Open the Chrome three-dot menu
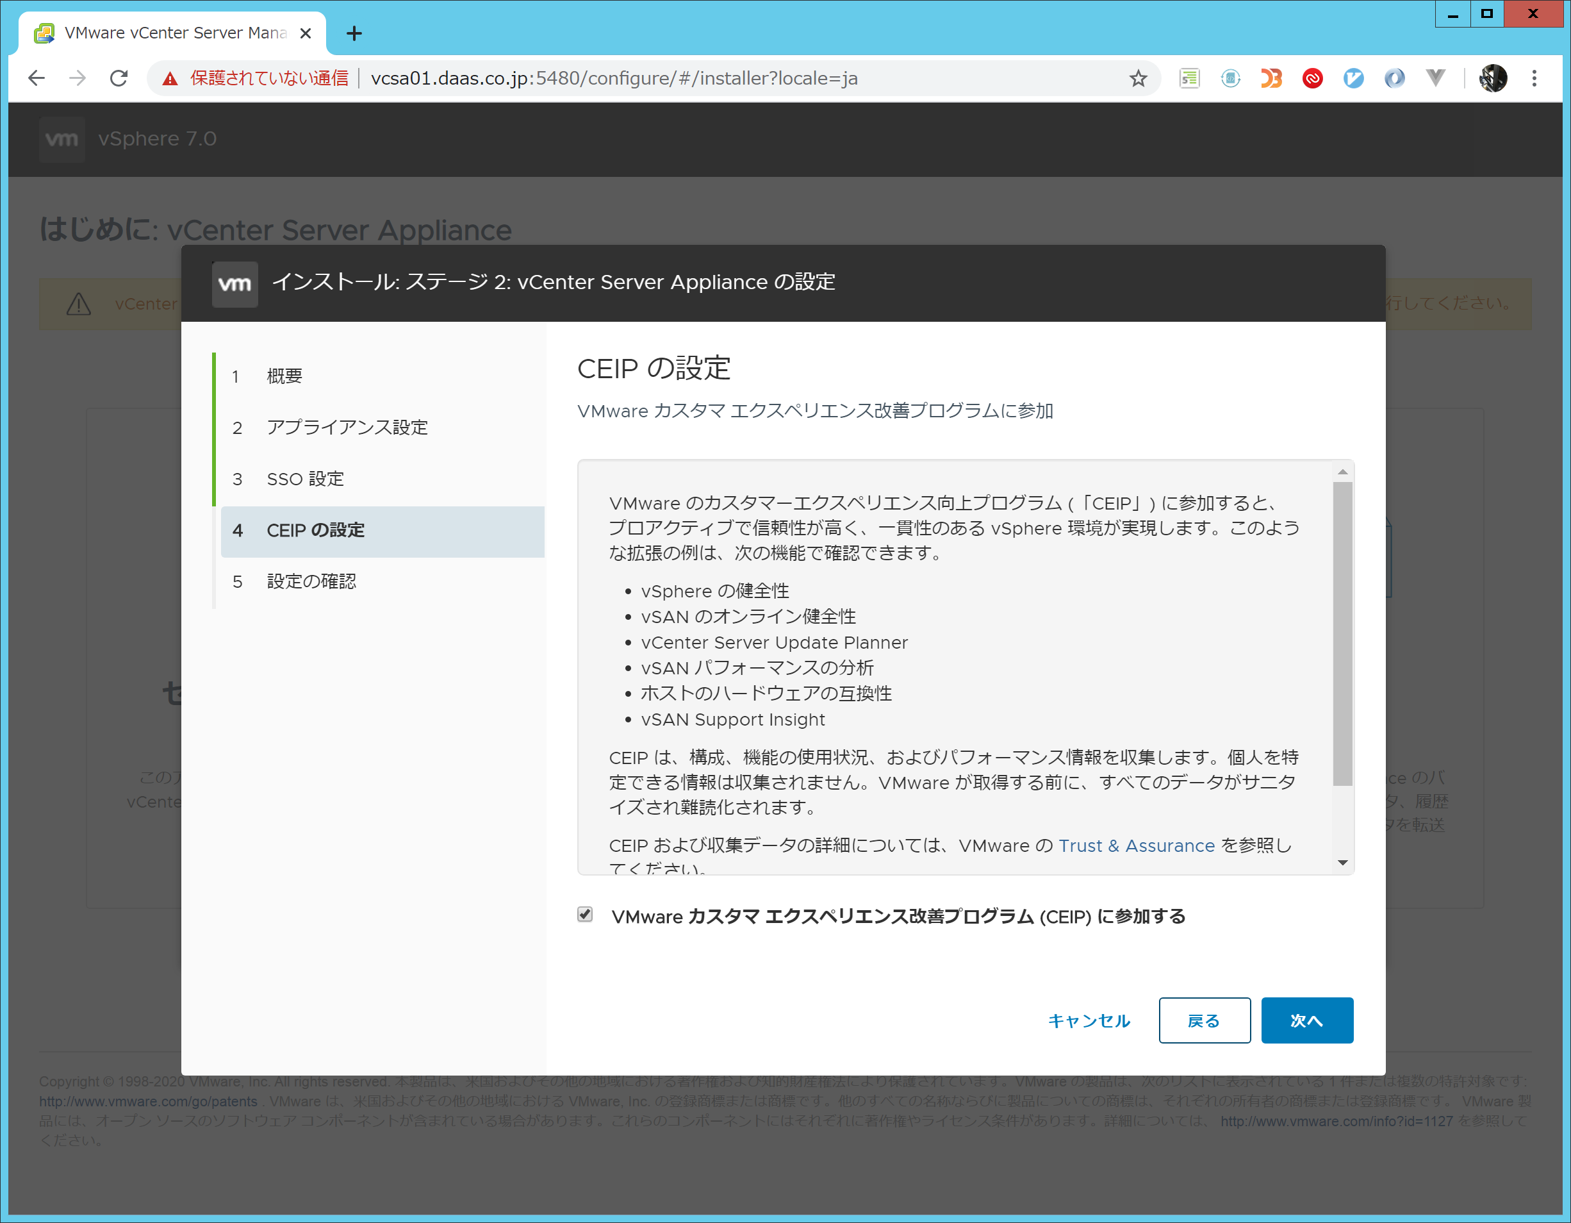The width and height of the screenshot is (1571, 1223). pyautogui.click(x=1534, y=78)
